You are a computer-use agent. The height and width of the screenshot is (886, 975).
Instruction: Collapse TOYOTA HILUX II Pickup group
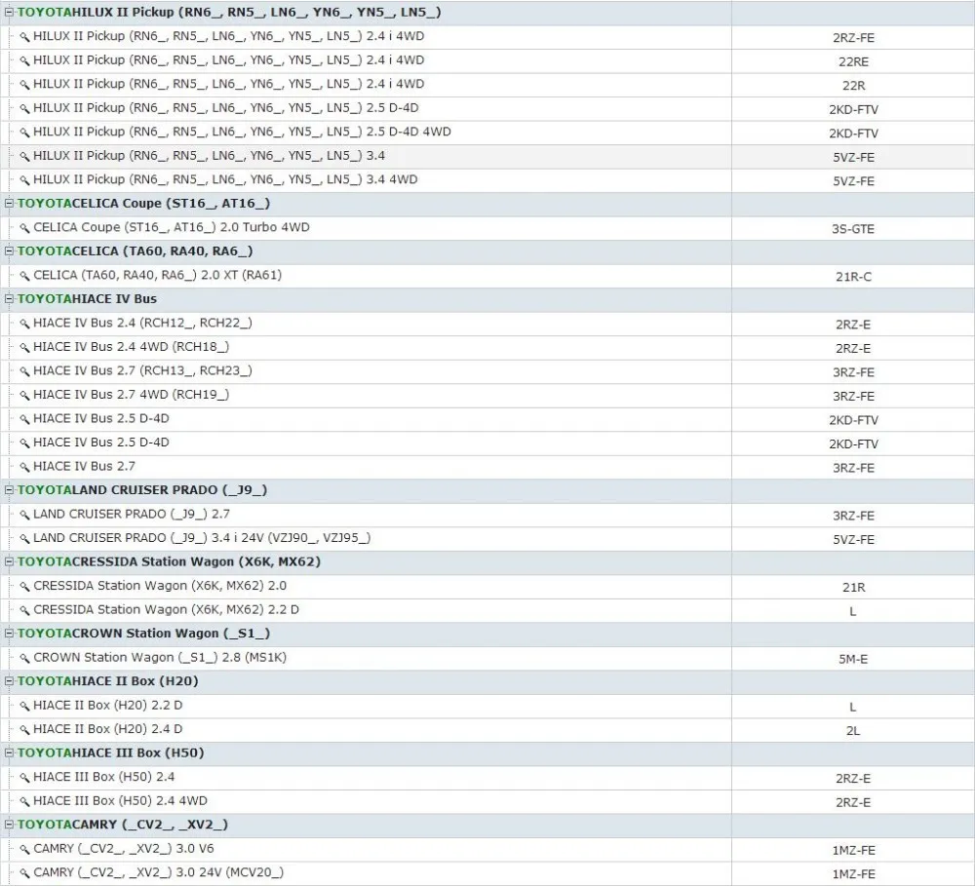[9, 13]
